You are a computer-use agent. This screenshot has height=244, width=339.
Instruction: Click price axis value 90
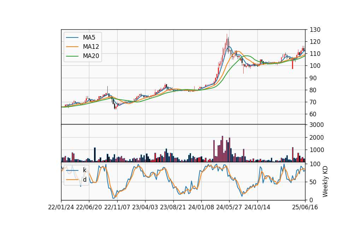coord(313,78)
